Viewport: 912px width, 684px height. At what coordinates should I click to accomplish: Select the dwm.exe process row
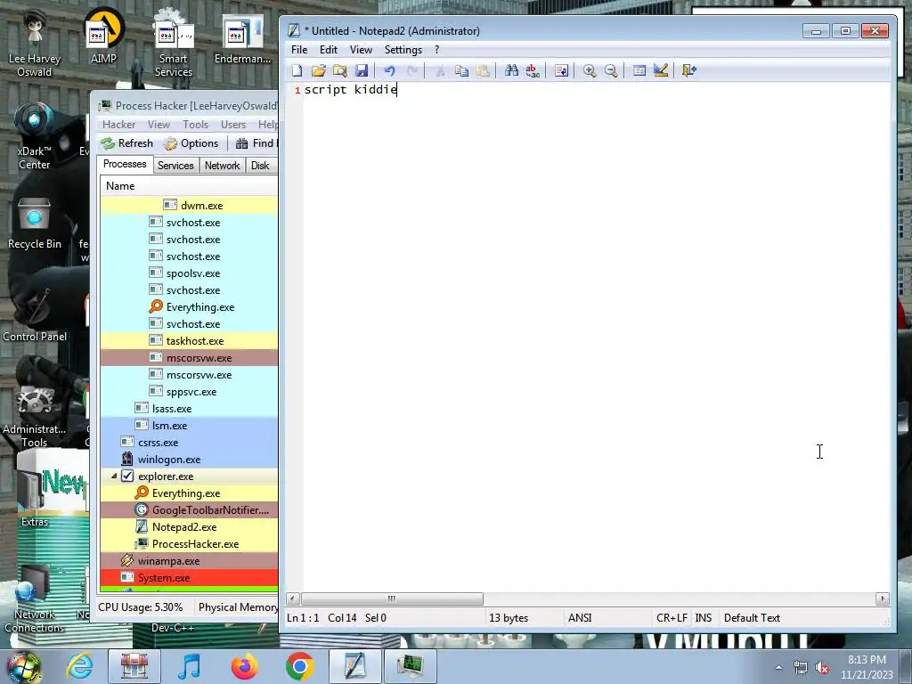pyautogui.click(x=189, y=206)
